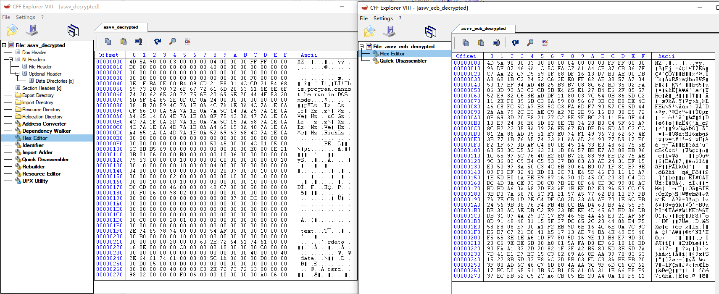Click the red striped lines icon in right hex toolbar

pyautogui.click(x=545, y=43)
